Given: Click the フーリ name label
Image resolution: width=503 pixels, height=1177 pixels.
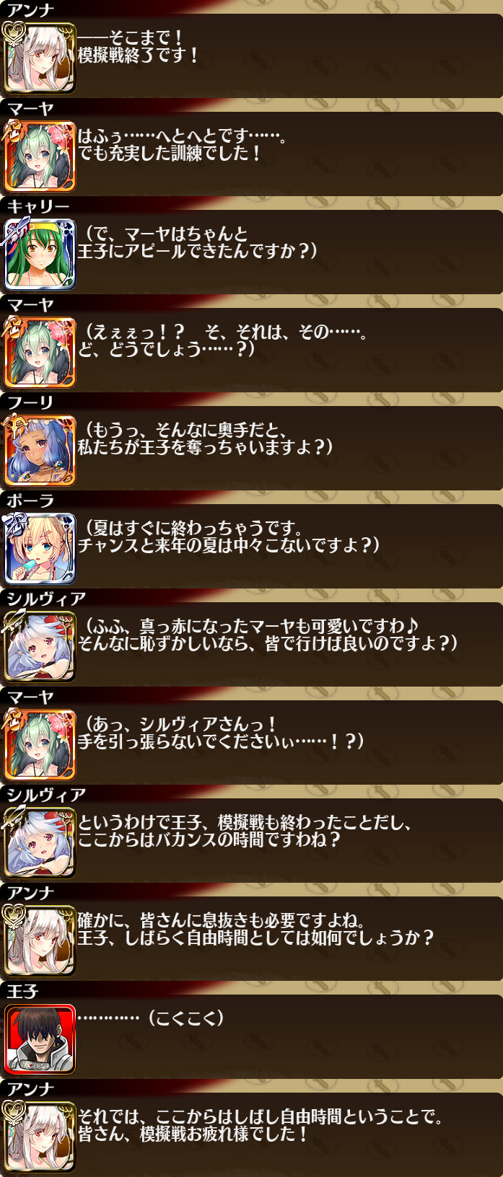Looking at the screenshot, I should tap(30, 403).
